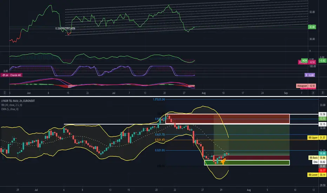
Task: Select the LYXOR TEL INAV symbol title
Action: point(18,101)
